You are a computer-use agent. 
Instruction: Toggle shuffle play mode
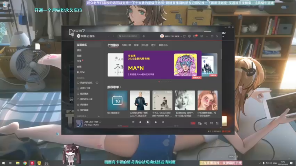(133, 122)
